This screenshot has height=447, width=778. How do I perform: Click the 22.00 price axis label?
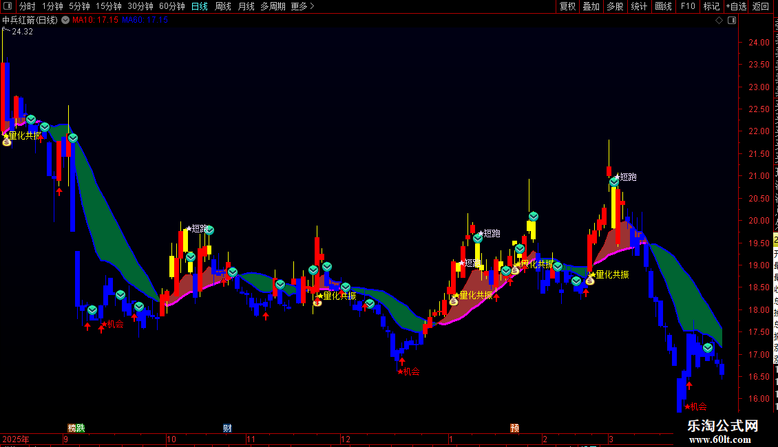click(759, 131)
